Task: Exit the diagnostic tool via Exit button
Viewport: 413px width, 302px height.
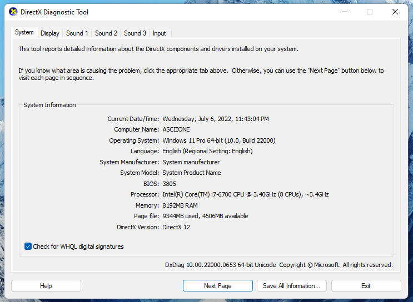Action: coord(366,286)
